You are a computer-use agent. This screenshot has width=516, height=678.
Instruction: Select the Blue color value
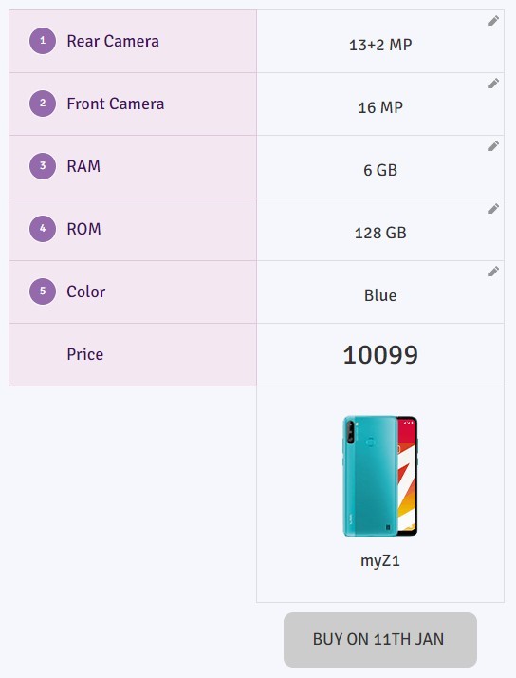(x=380, y=295)
